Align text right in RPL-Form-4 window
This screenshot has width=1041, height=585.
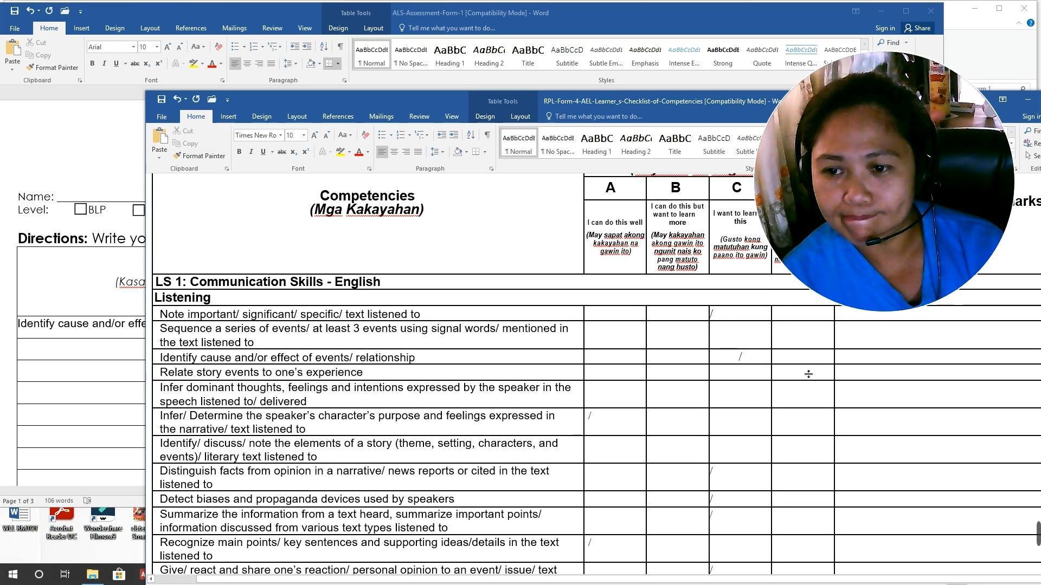click(406, 152)
